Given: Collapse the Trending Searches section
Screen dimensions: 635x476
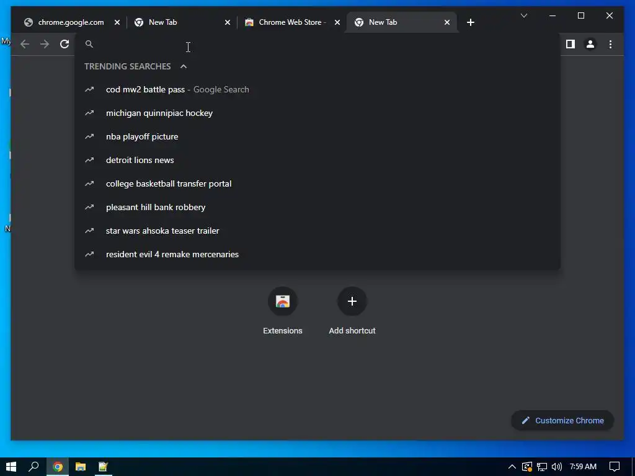Looking at the screenshot, I should pyautogui.click(x=184, y=66).
